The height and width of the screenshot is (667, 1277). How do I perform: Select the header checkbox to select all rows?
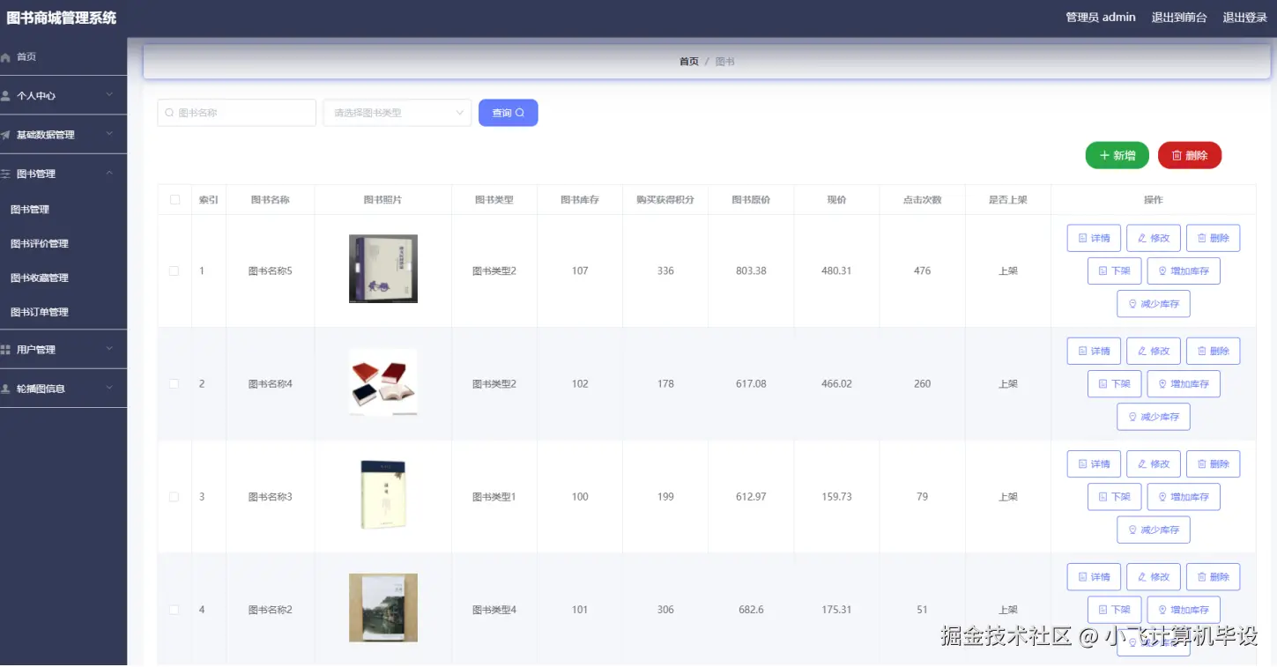click(174, 200)
